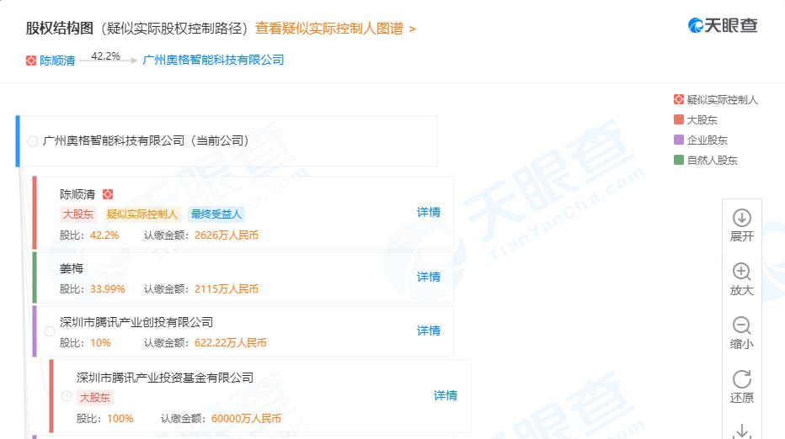Open 详情 for 姜梅
785x439 pixels.
(429, 277)
